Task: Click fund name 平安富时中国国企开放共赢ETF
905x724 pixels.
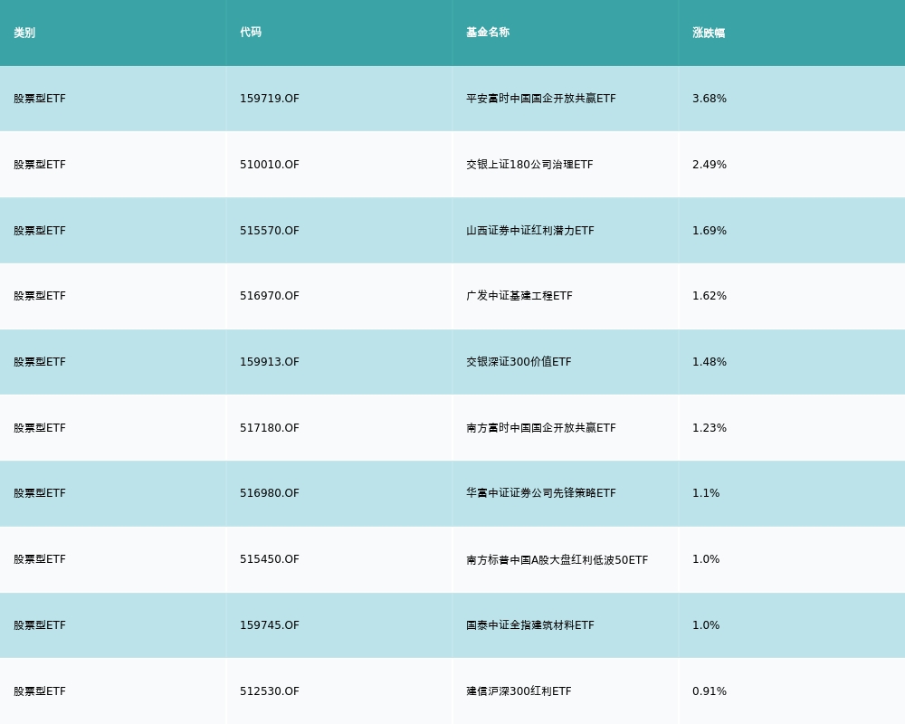Action: coord(541,99)
